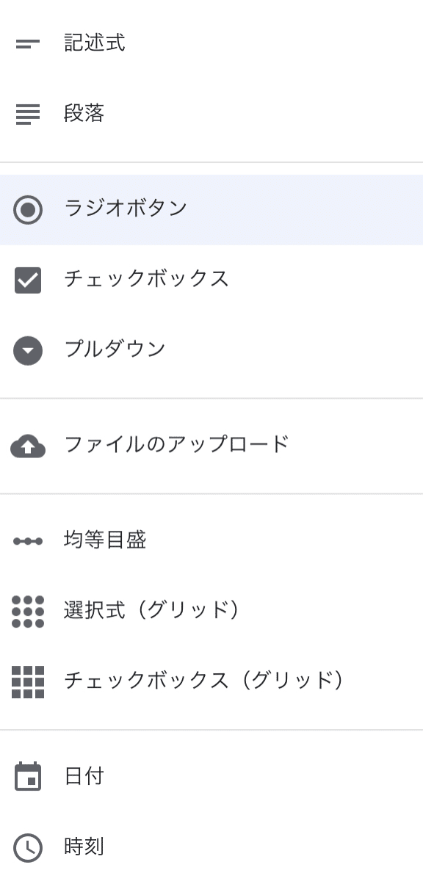Click the clock icon beside 時刻
Screen dimensions: 423x895
coord(27,847)
